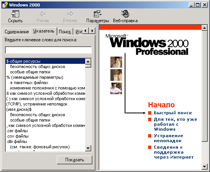Click content pane scroll down arrow
210x172 pixels.
(204, 167)
